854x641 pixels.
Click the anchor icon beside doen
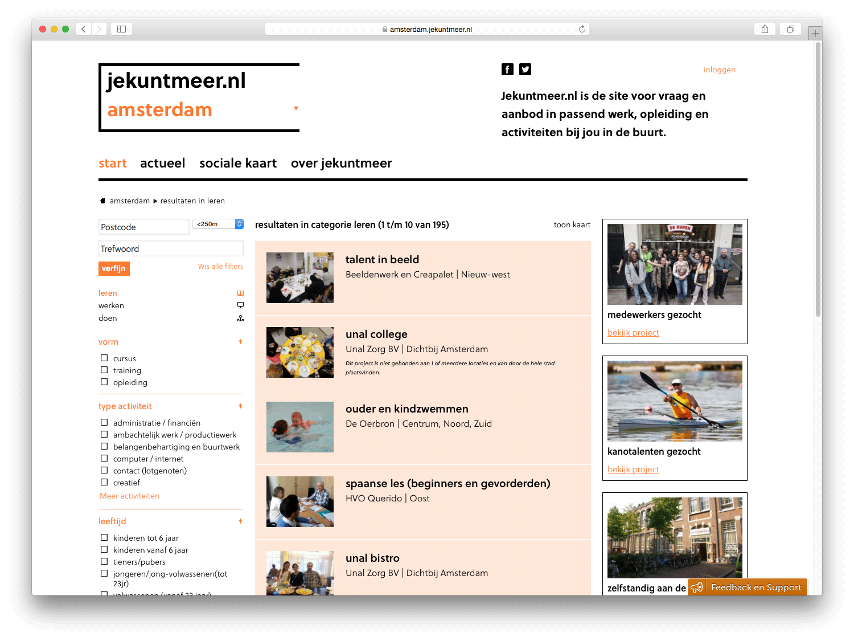click(240, 318)
